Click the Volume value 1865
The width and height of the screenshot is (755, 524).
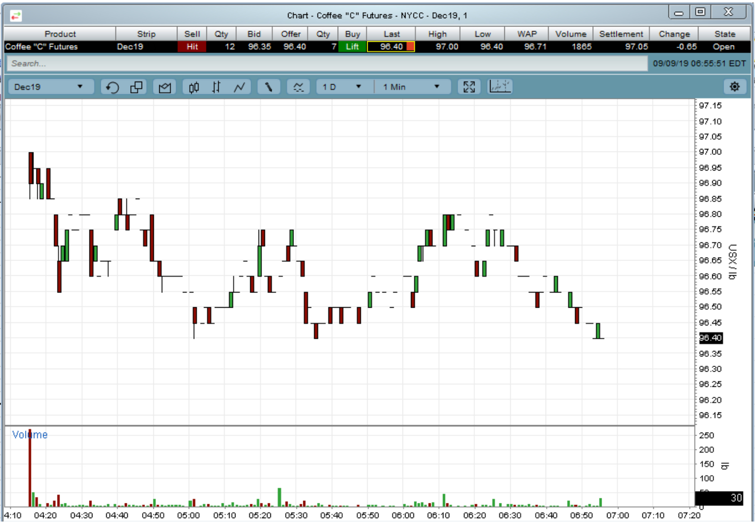pyautogui.click(x=581, y=47)
